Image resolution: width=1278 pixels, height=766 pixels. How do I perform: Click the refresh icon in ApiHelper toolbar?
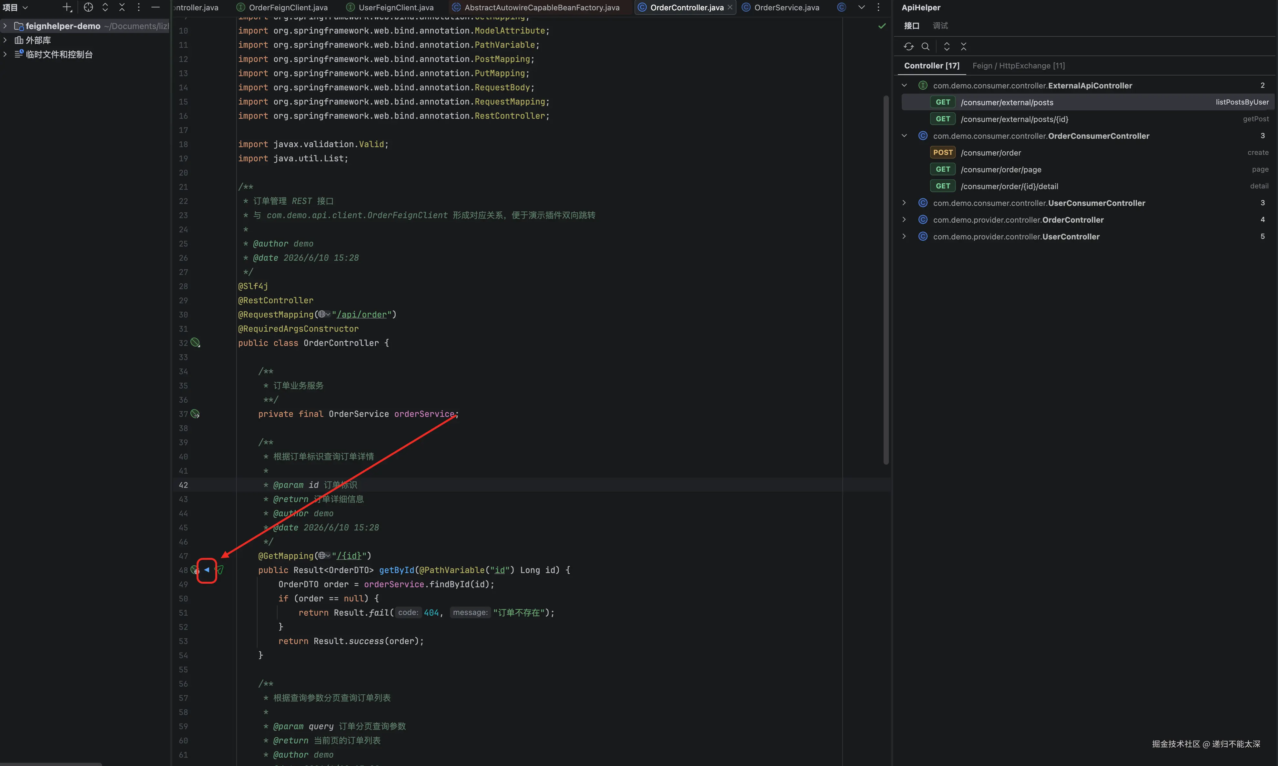908,46
